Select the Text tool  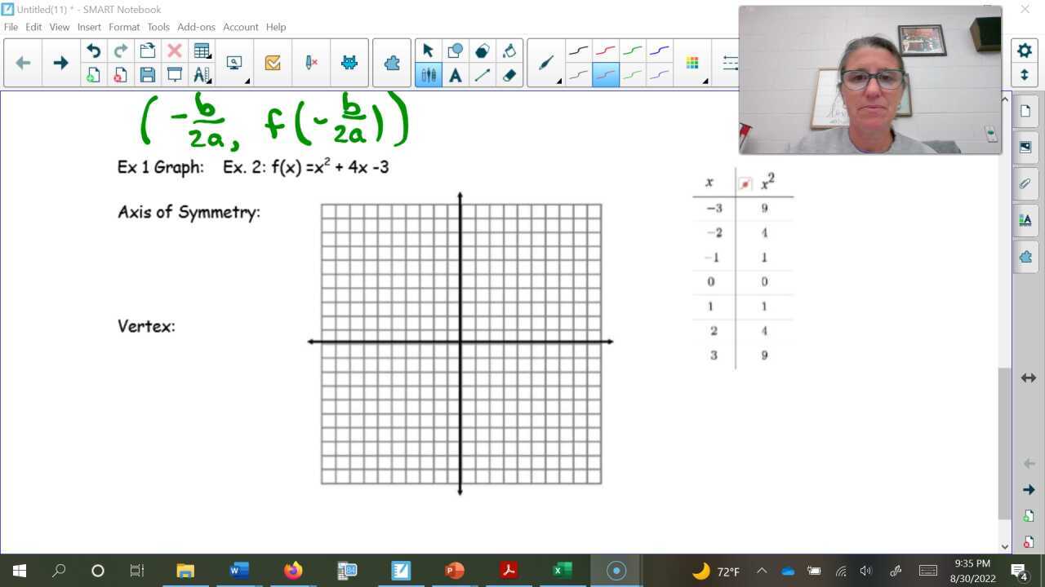(x=456, y=74)
